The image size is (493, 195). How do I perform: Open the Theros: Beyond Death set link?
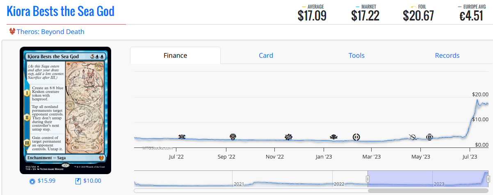(50, 32)
